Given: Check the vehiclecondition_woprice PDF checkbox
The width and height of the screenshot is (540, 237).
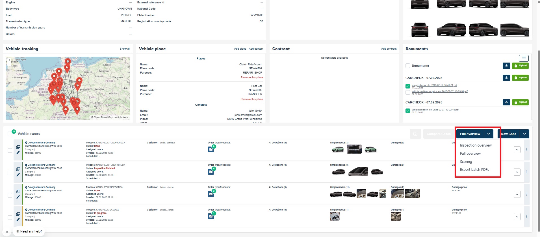Looking at the screenshot, I should tap(408, 92).
